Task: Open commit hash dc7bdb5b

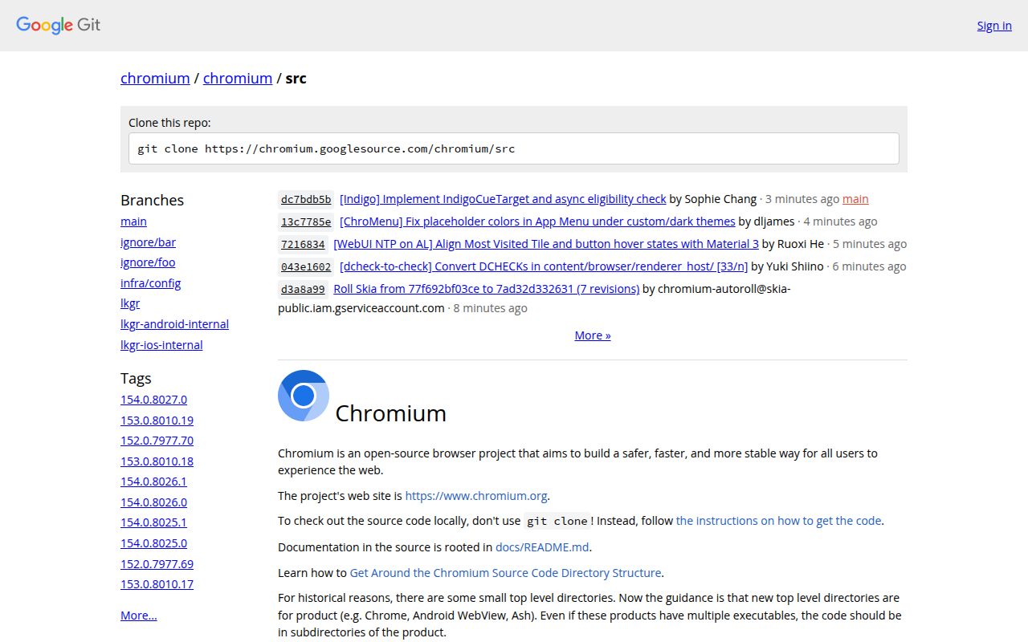Action: click(305, 199)
